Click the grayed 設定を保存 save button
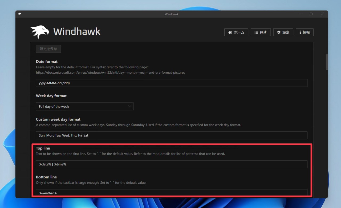Viewport: 341px width, 208px height. (x=48, y=49)
